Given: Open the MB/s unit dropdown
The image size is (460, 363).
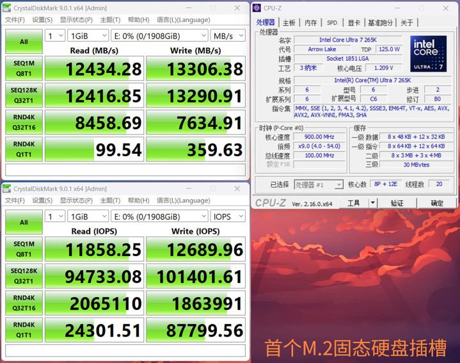Looking at the screenshot, I should [228, 36].
